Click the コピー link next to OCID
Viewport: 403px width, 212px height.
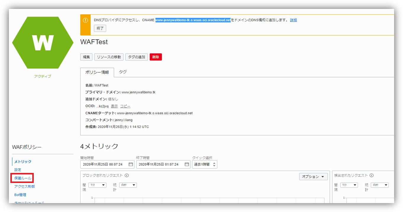click(x=125, y=106)
